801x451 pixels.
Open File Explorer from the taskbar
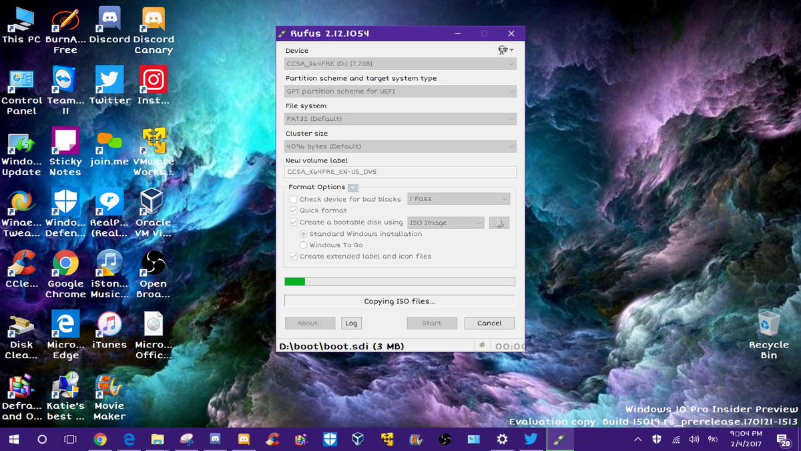158,439
